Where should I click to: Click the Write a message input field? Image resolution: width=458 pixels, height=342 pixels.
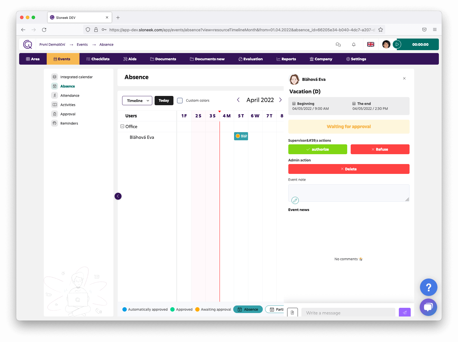pos(348,313)
